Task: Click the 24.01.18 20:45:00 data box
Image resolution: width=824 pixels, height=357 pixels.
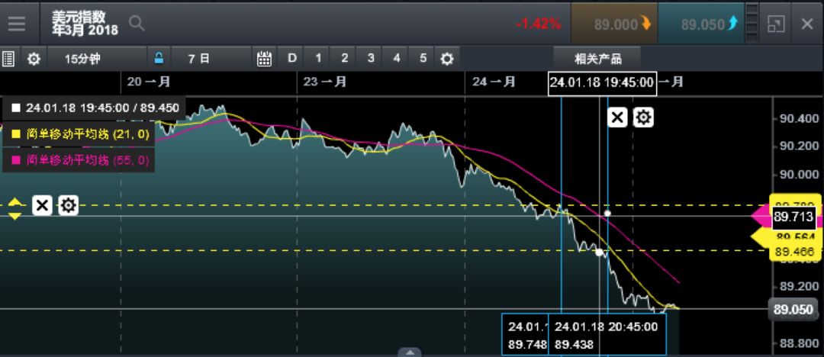Action: coord(607,334)
